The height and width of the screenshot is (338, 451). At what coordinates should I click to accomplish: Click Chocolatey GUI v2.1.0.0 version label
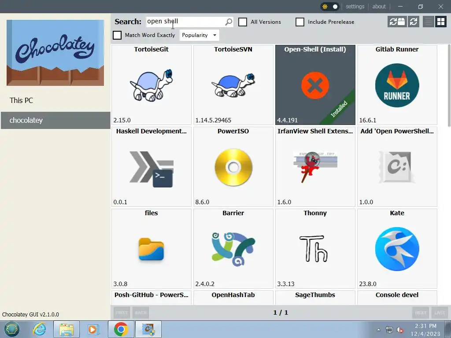[30, 314]
